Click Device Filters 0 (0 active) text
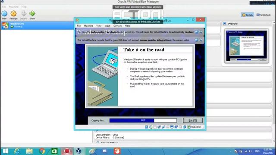The image size is (276, 155). click(x=110, y=137)
